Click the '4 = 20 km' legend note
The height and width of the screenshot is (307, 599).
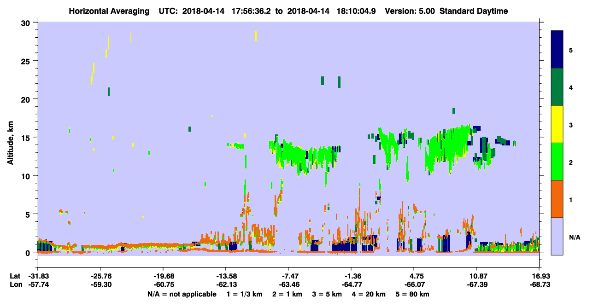coord(369,294)
